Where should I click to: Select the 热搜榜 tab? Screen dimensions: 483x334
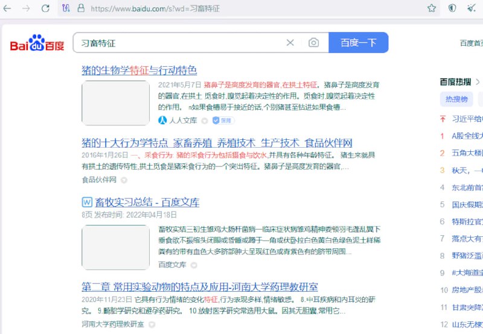click(x=456, y=99)
